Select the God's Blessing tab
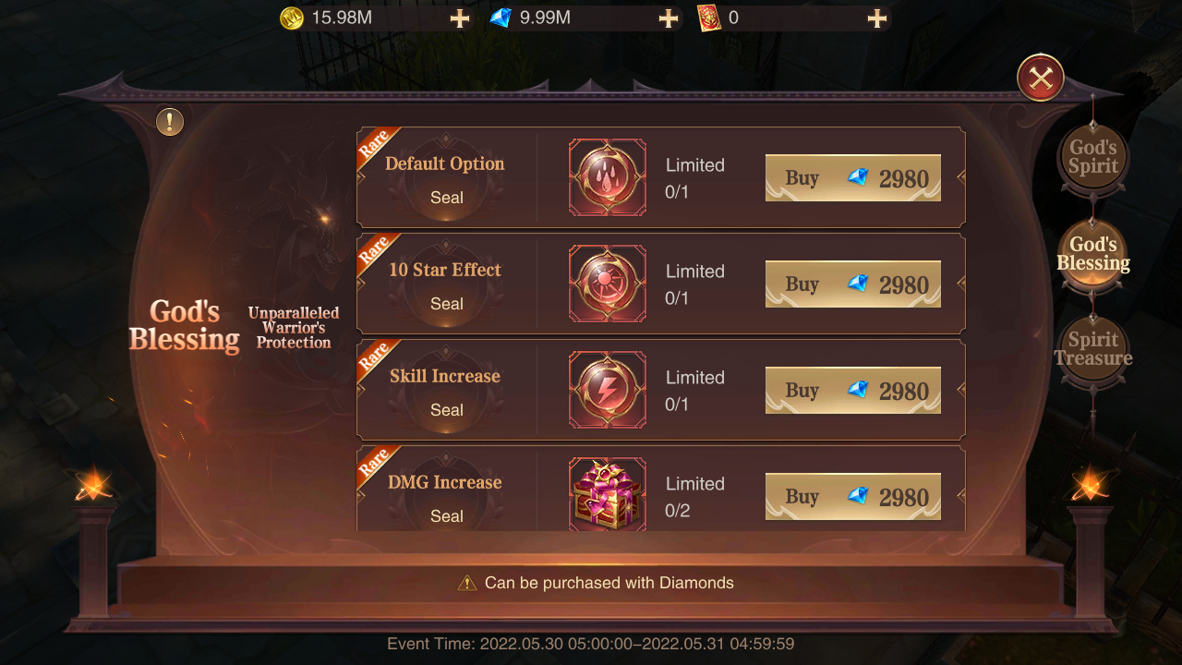 click(x=1093, y=254)
